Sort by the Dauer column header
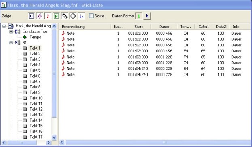The image size is (252, 147). coord(164,27)
